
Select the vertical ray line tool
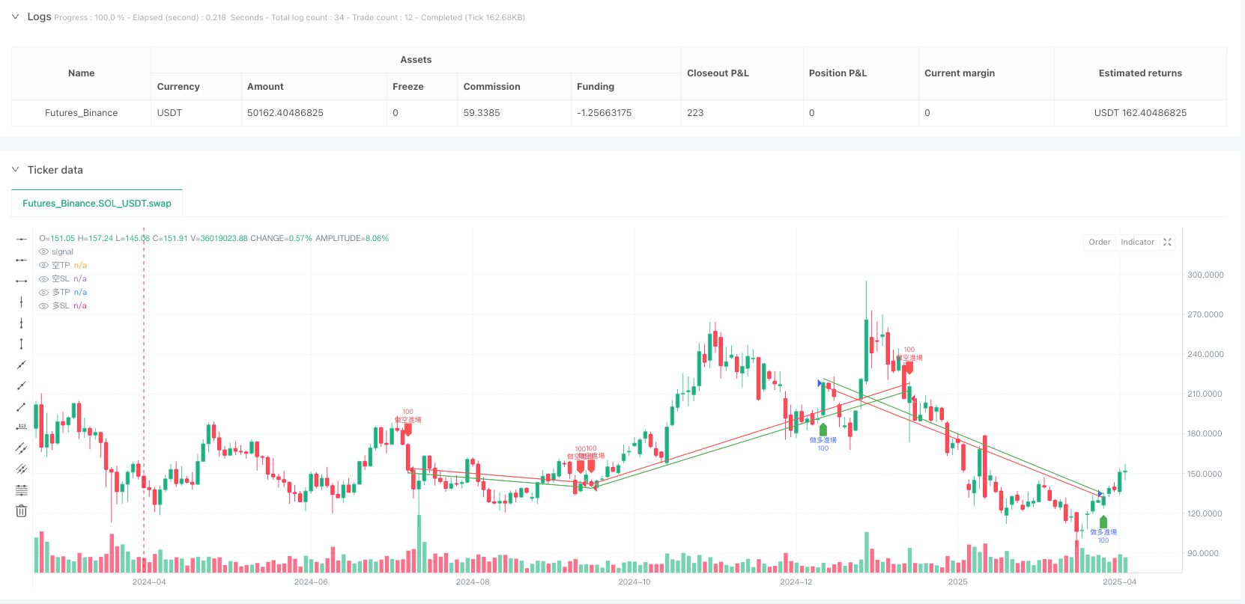(x=21, y=323)
